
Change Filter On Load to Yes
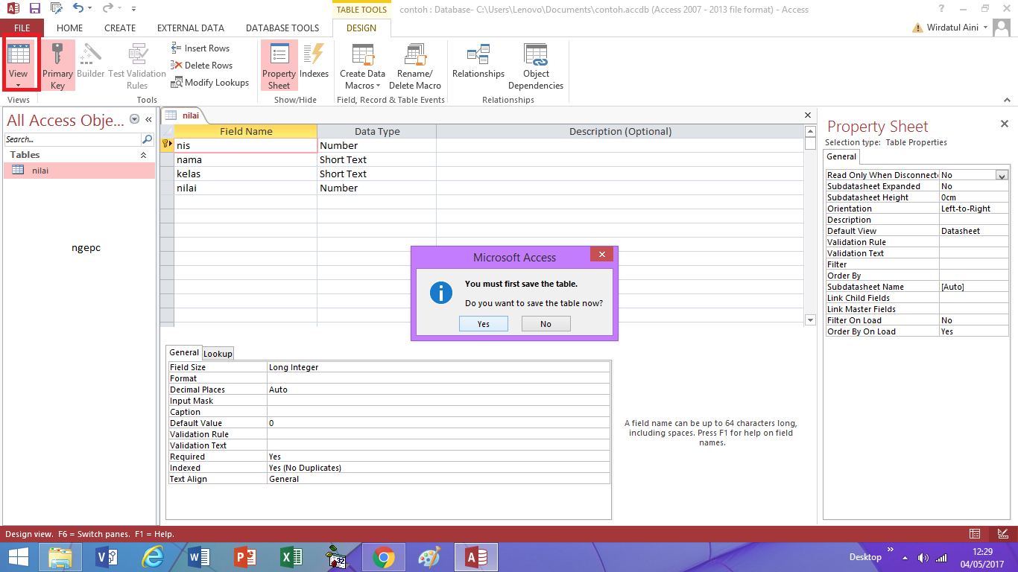coord(969,320)
